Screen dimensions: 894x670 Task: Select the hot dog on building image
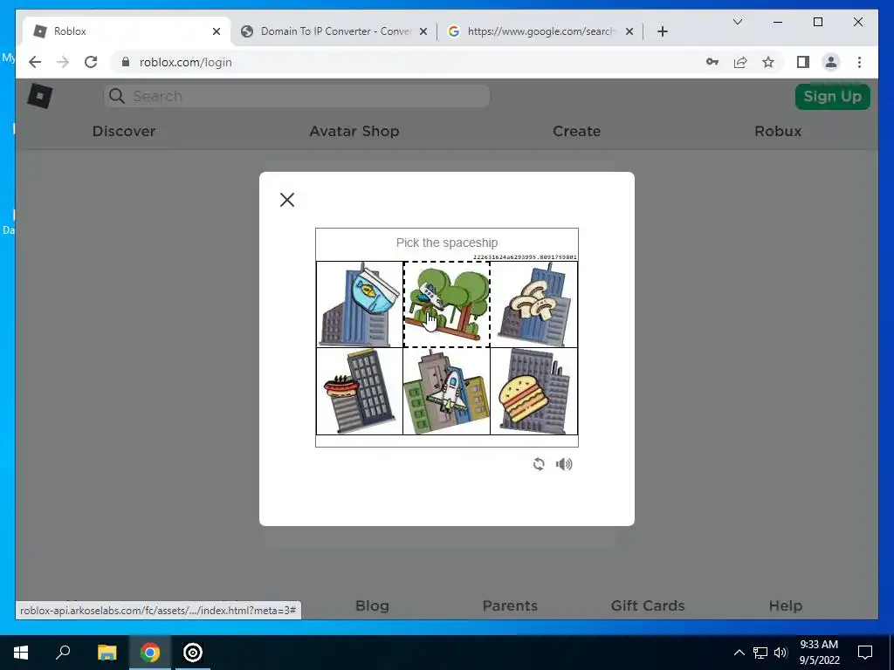[359, 392]
